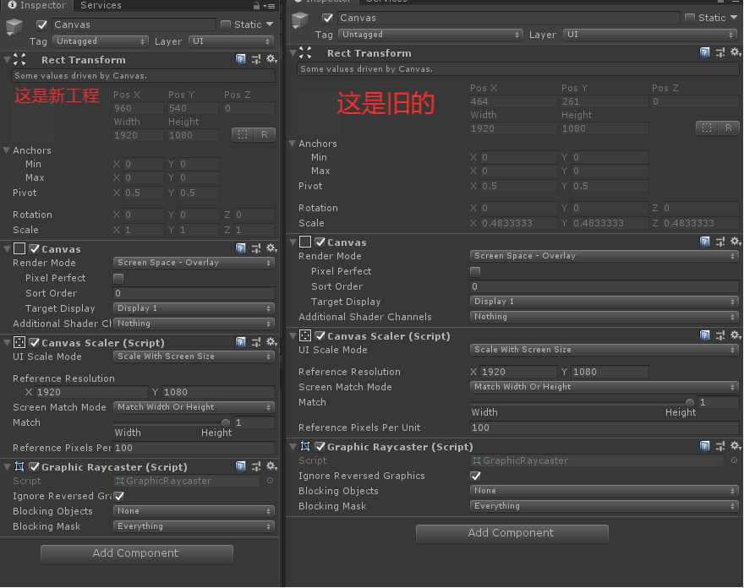Viewport: 744px width, 588px height.
Task: Disable the Canvas Scaler component in right Inspector
Action: [x=320, y=336]
